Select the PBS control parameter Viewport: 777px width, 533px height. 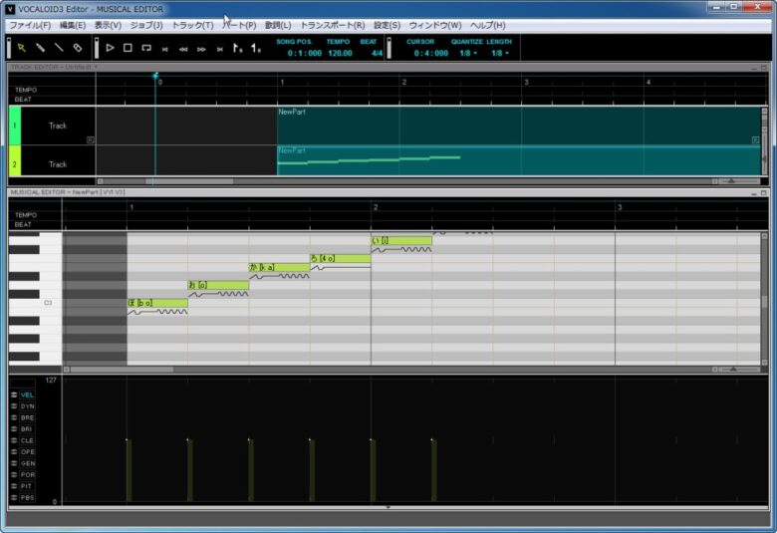pos(27,497)
